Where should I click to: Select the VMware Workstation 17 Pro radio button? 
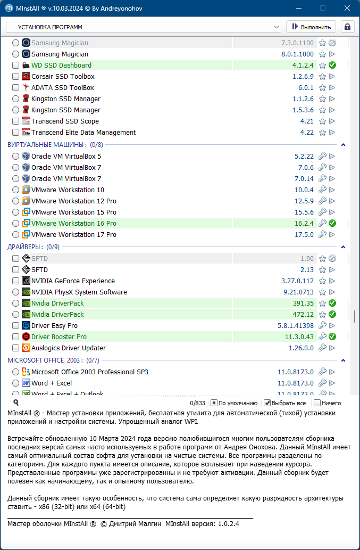click(16, 235)
